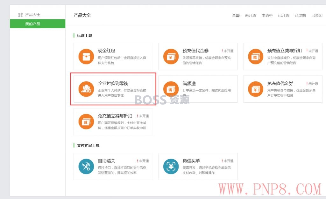326x199 pixels.
Task: Click the 微信买单 description text
Action: [x=207, y=170]
